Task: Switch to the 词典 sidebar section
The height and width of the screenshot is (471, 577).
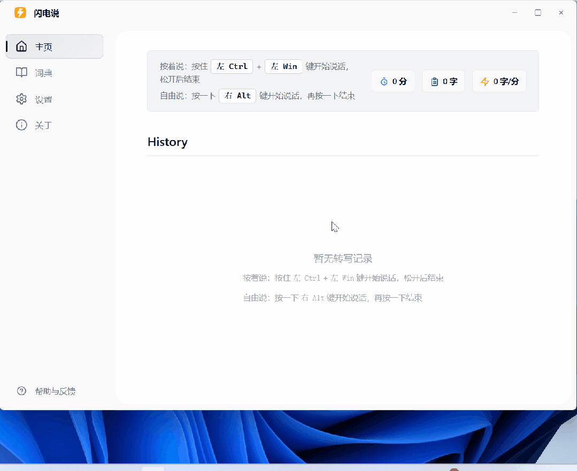Action: tap(44, 72)
